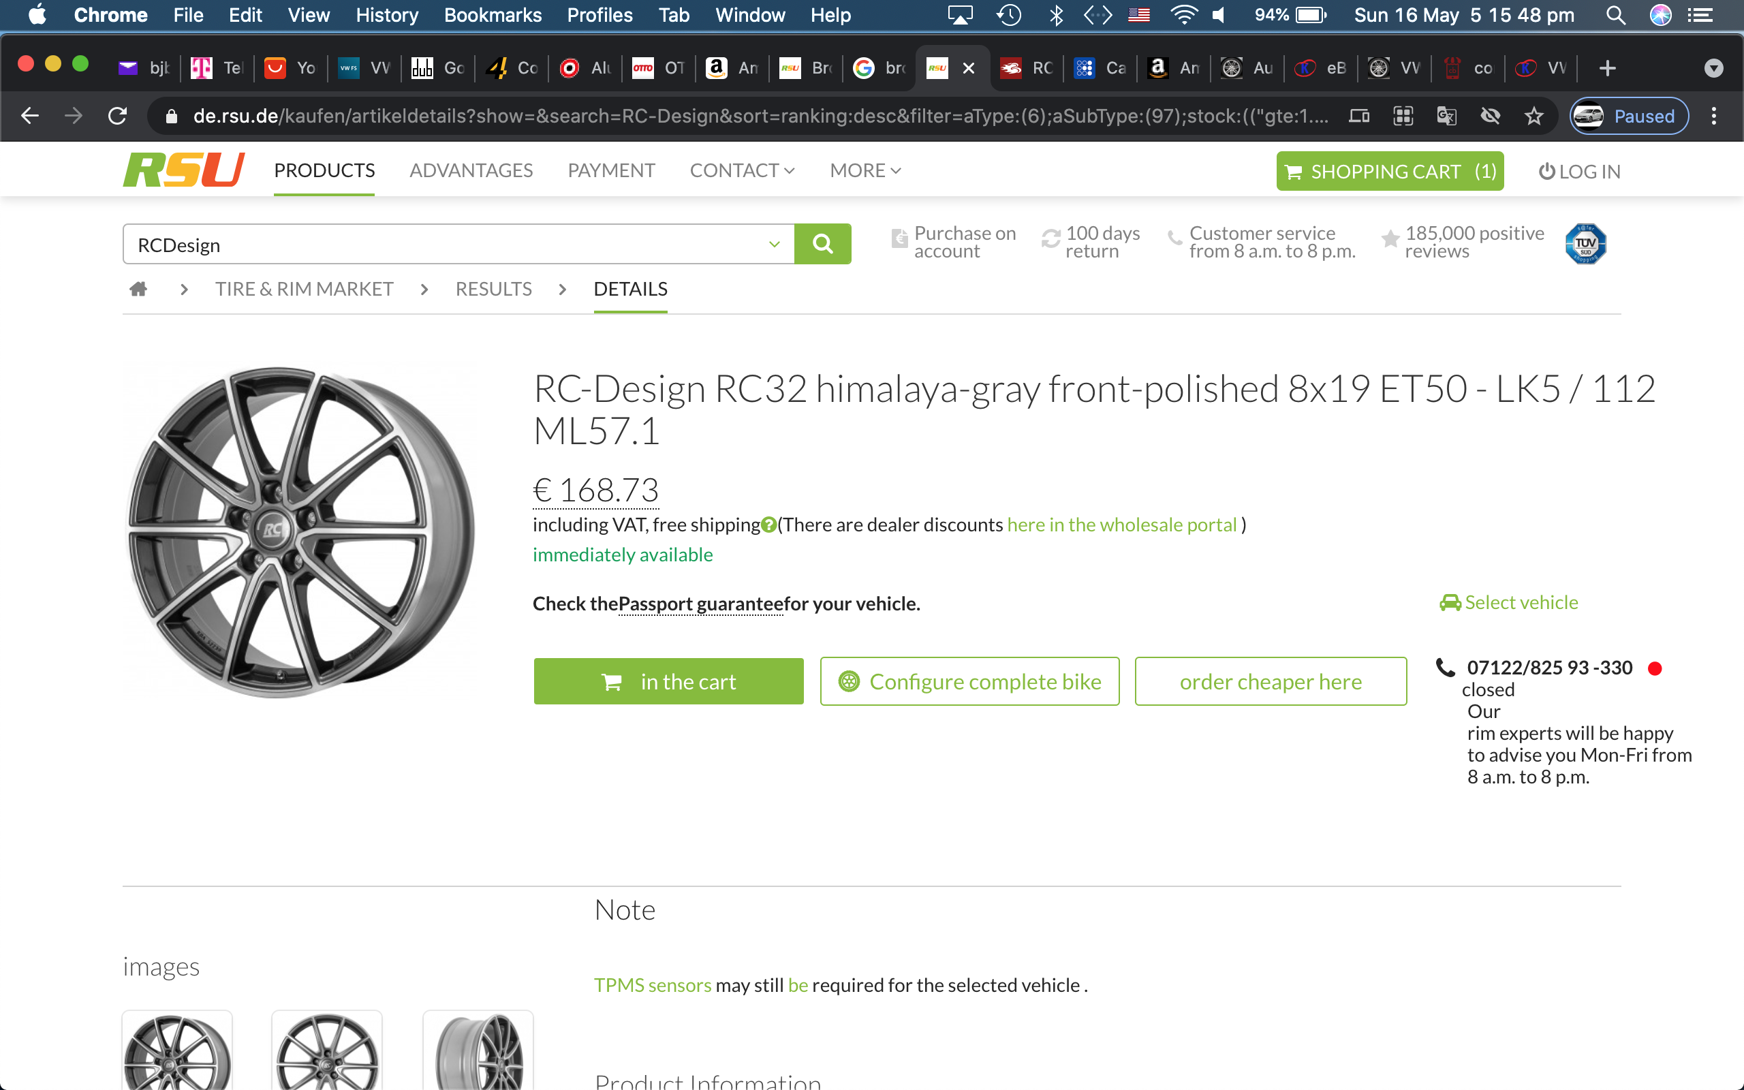The width and height of the screenshot is (1744, 1090).
Task: Open macOS Spotlight search icon
Action: [1616, 15]
